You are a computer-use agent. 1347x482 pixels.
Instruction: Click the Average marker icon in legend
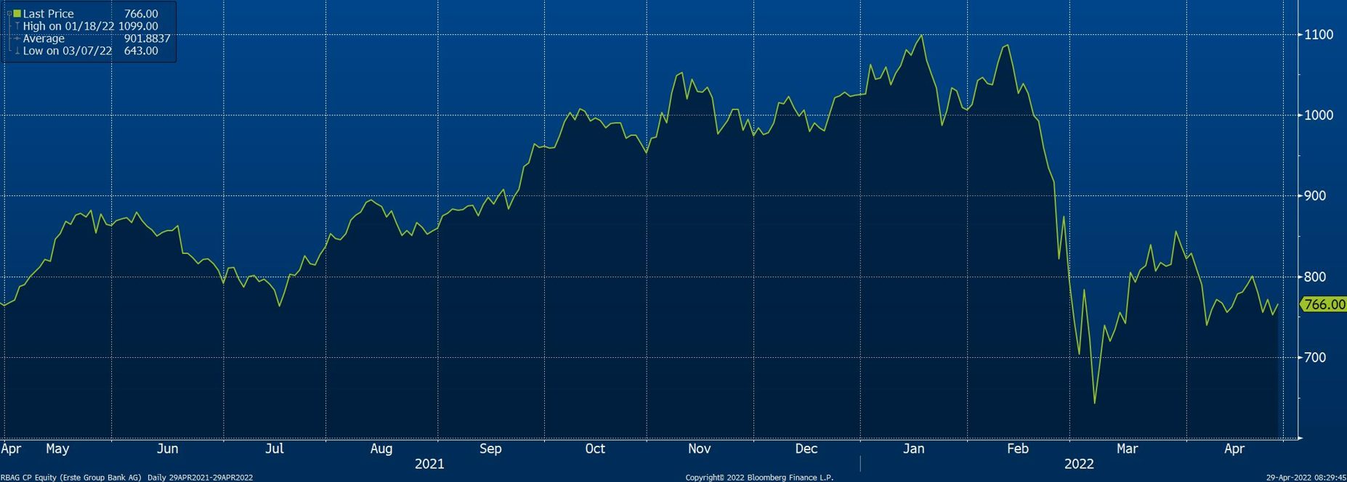click(x=17, y=38)
